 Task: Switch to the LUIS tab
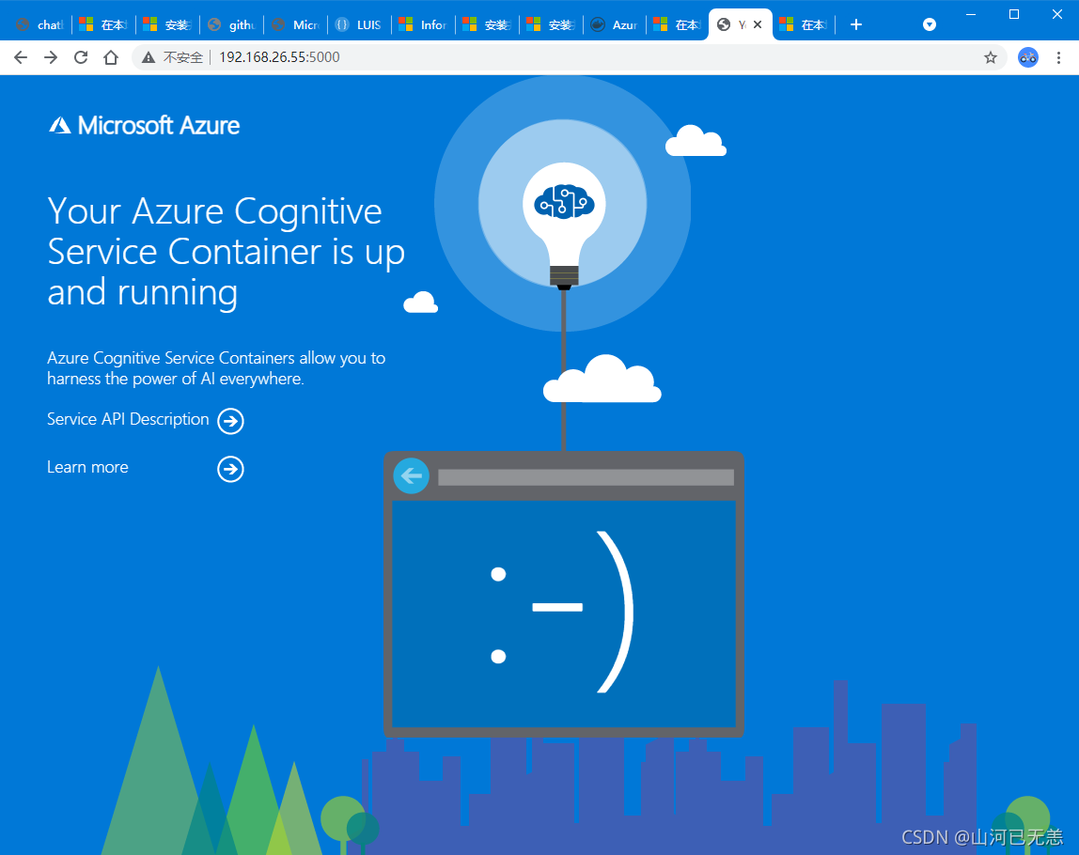[359, 24]
